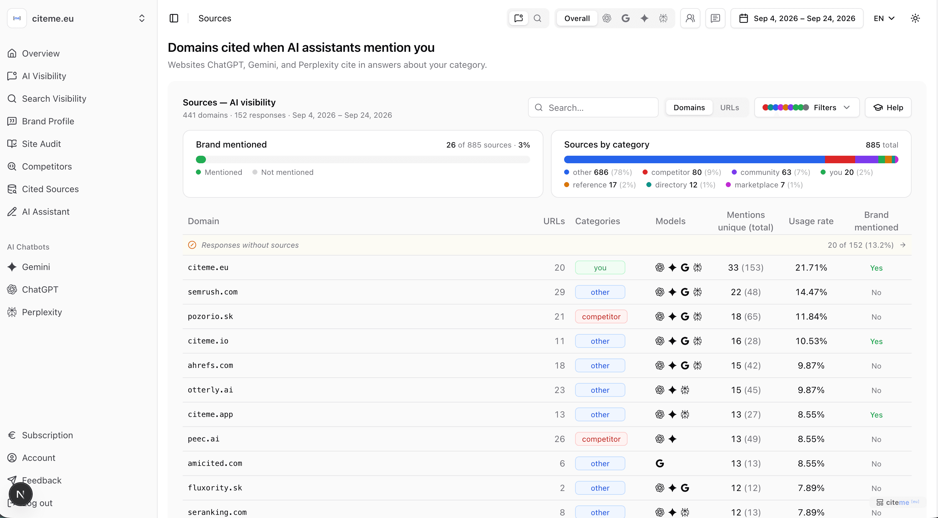Click the Brand mentioned progress bar

363,159
